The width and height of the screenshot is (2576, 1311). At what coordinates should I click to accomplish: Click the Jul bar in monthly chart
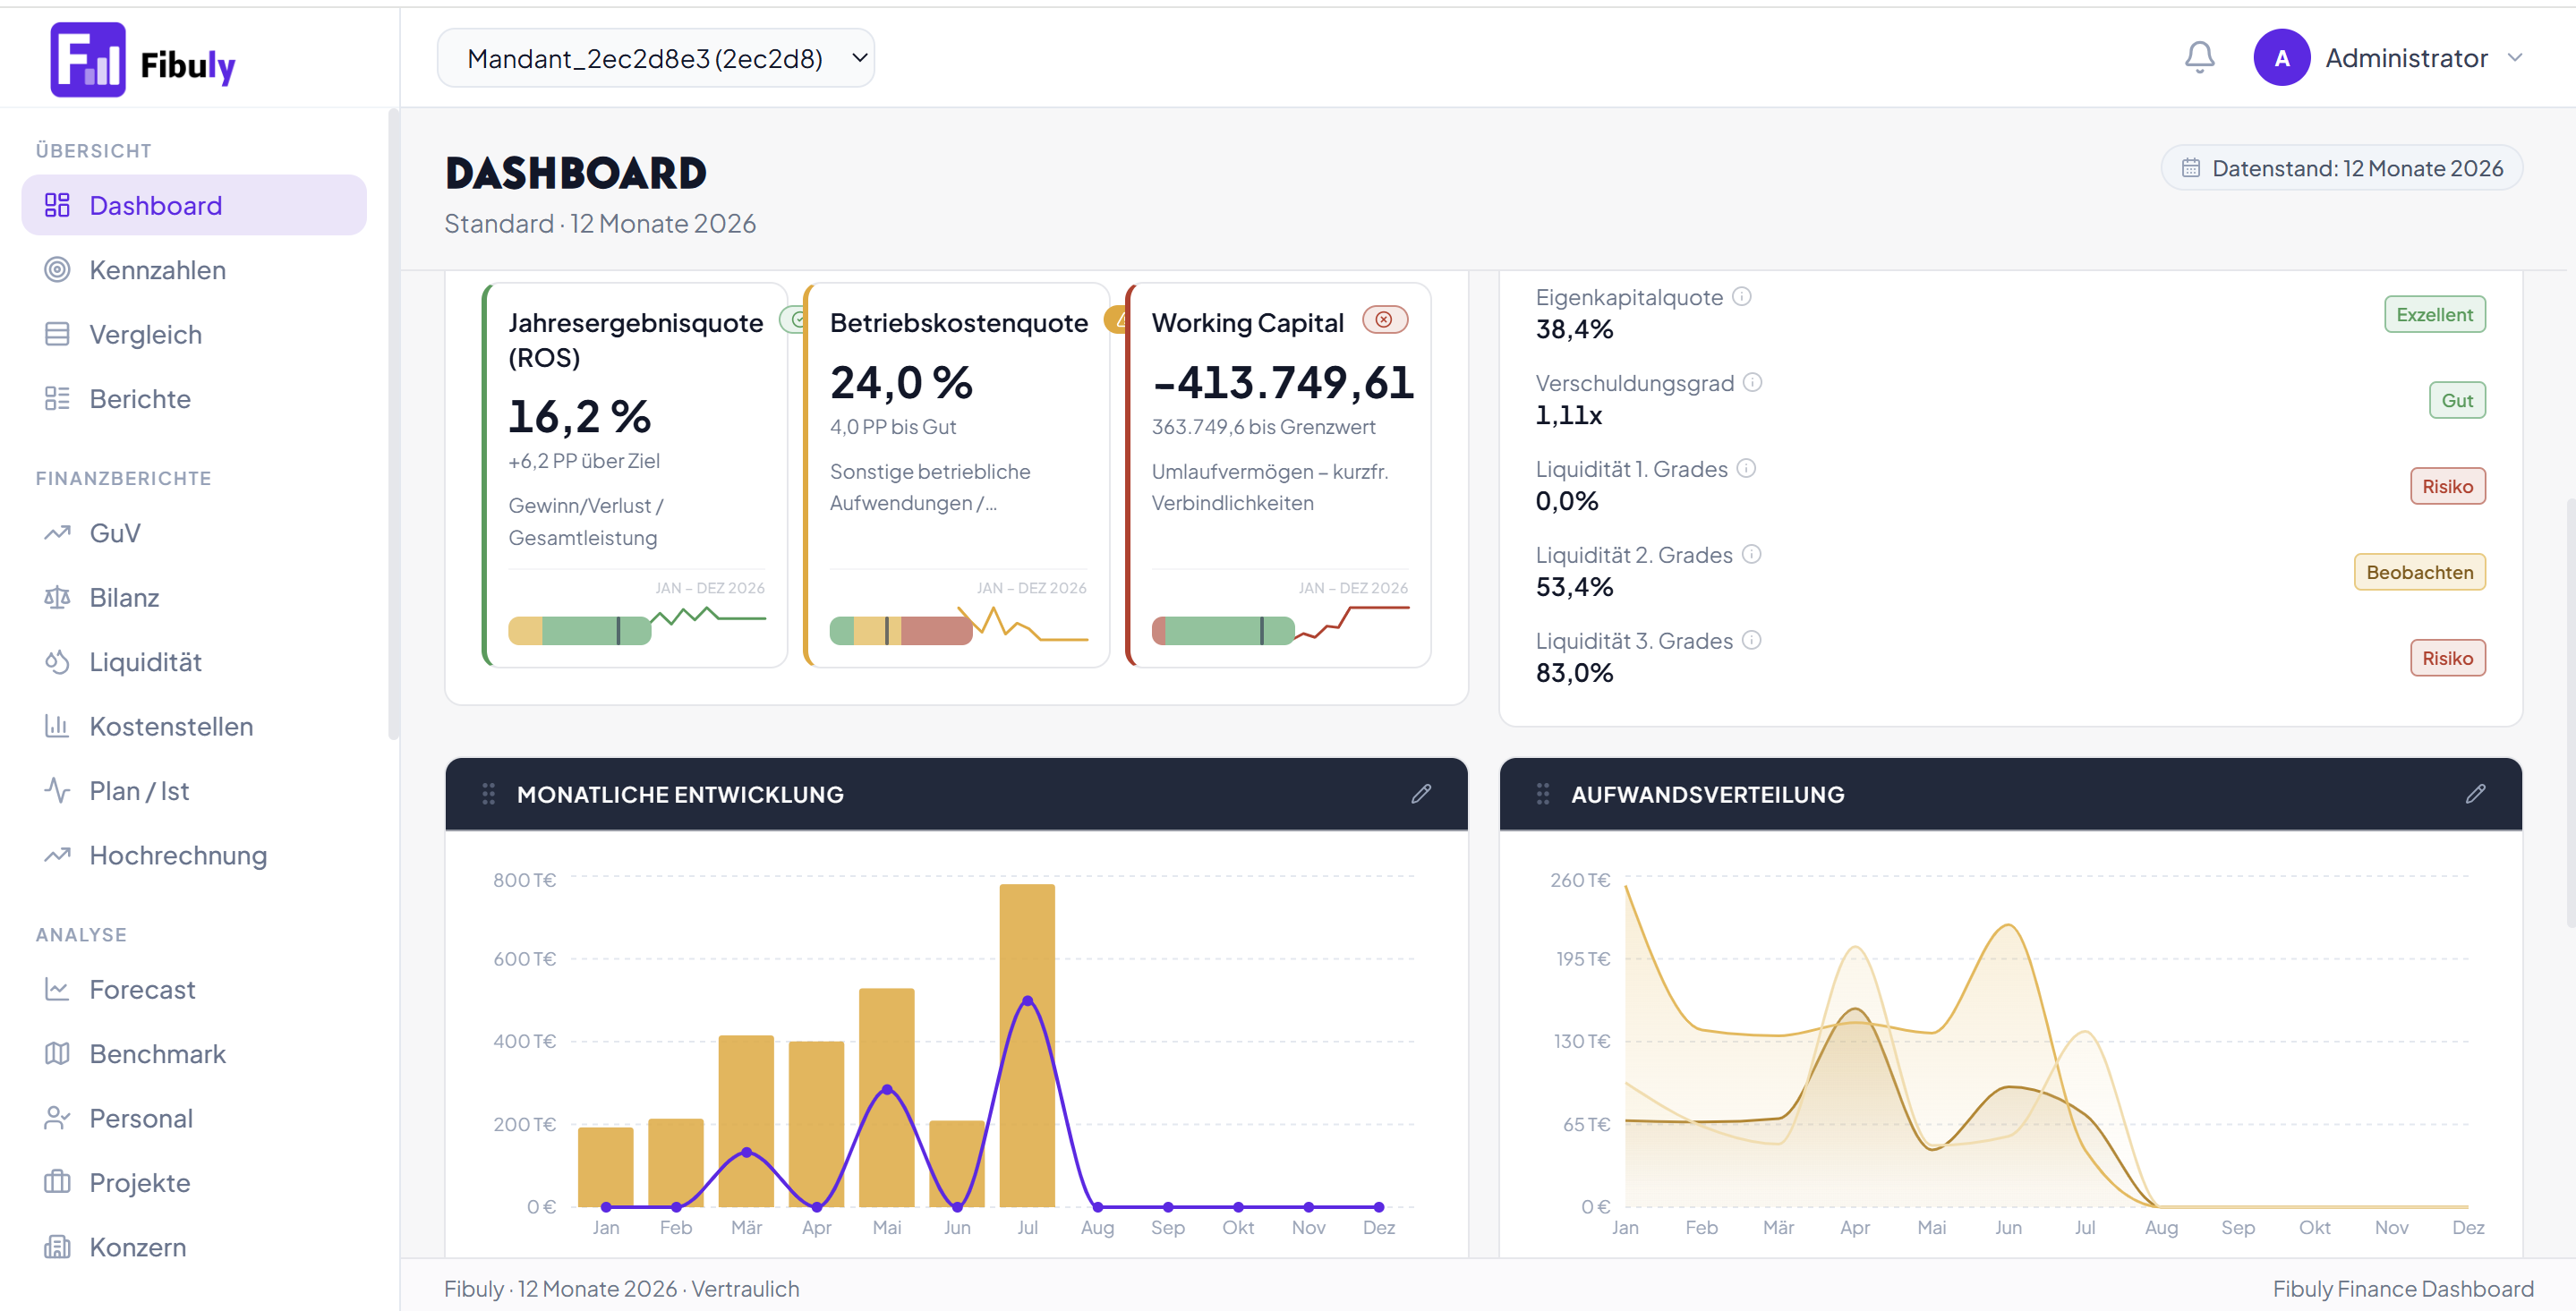[1027, 1045]
